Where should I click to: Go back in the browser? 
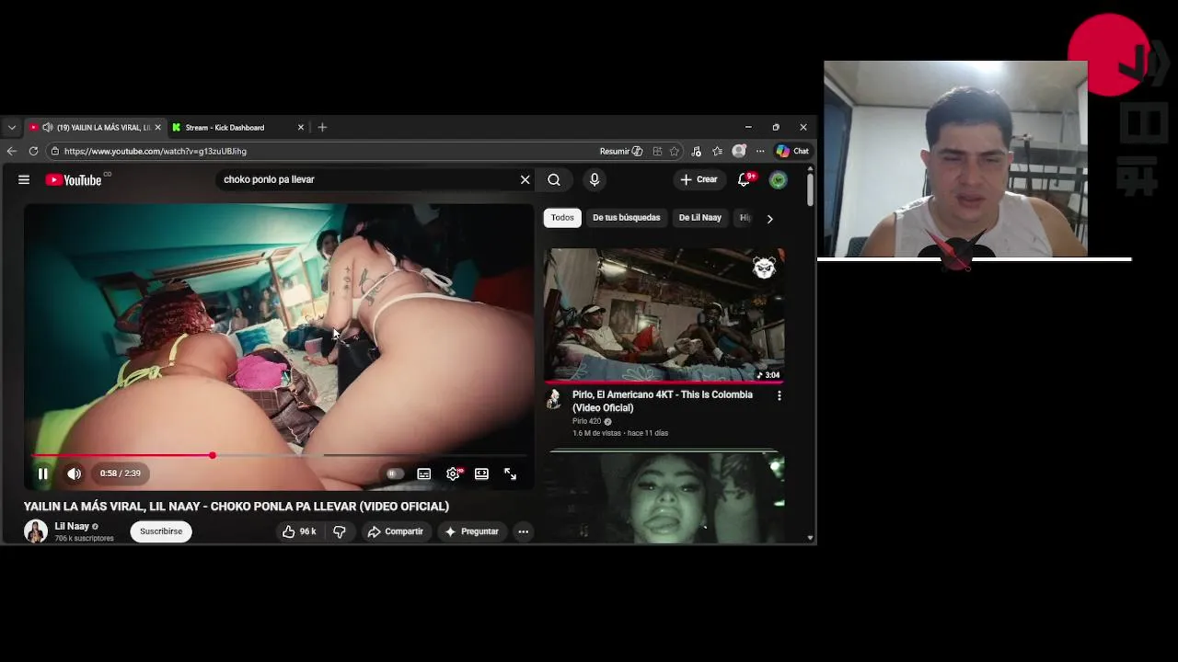pyautogui.click(x=12, y=151)
